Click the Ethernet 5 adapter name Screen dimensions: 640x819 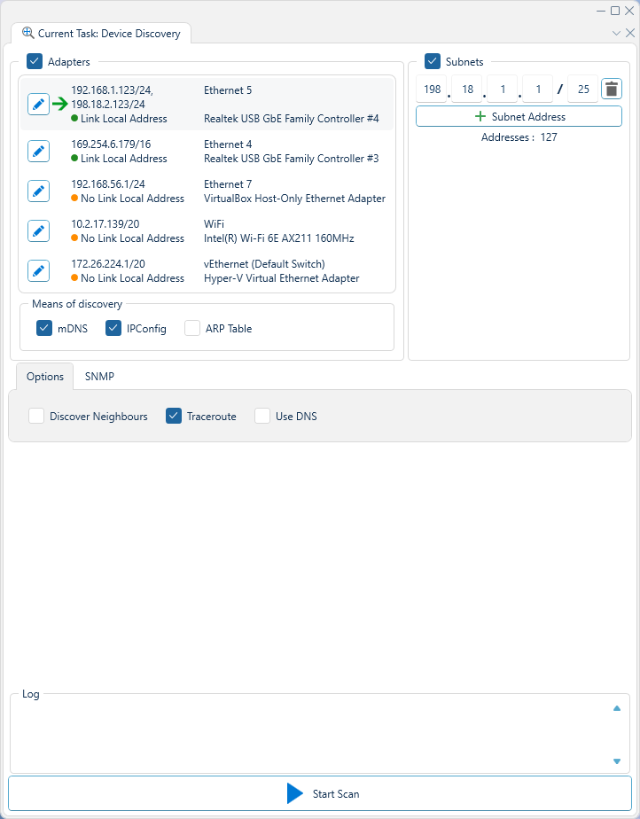click(228, 90)
